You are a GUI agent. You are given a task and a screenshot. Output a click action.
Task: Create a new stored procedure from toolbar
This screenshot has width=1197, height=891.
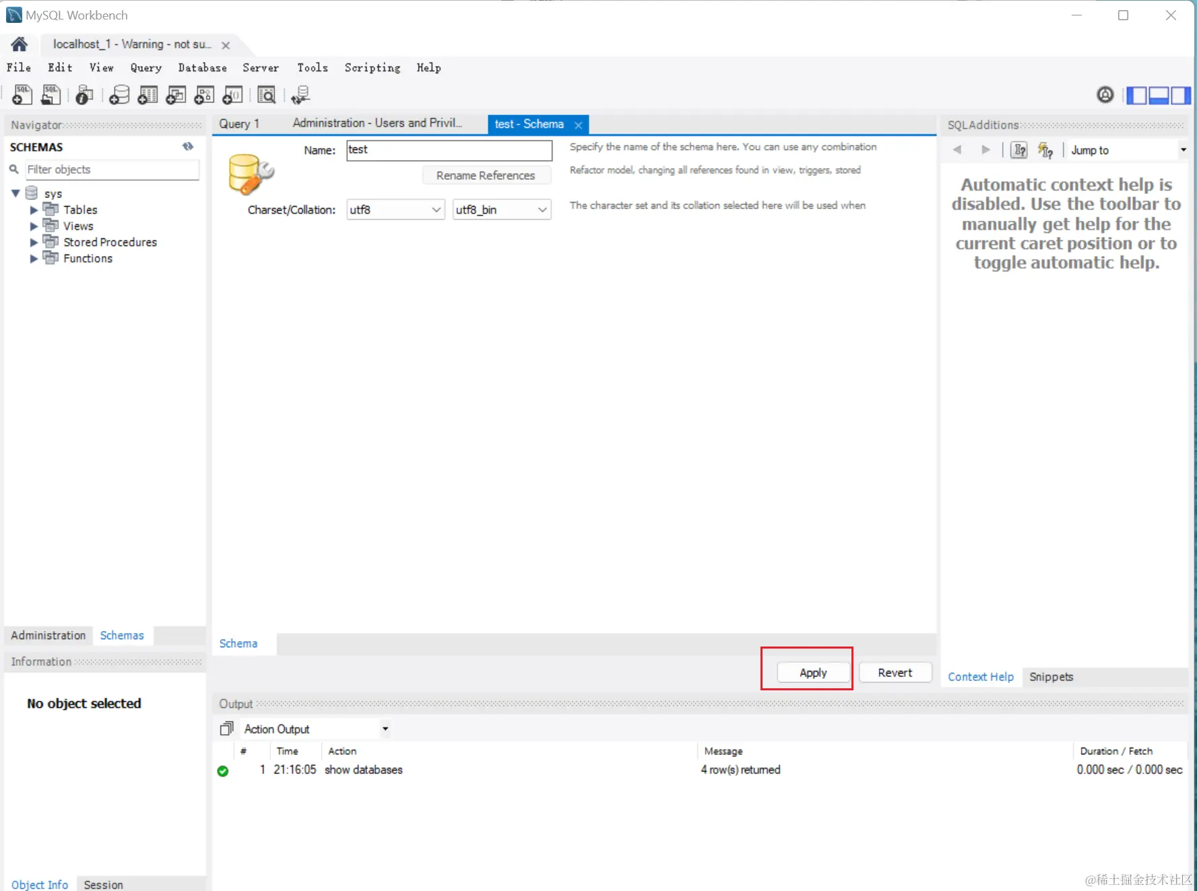204,95
